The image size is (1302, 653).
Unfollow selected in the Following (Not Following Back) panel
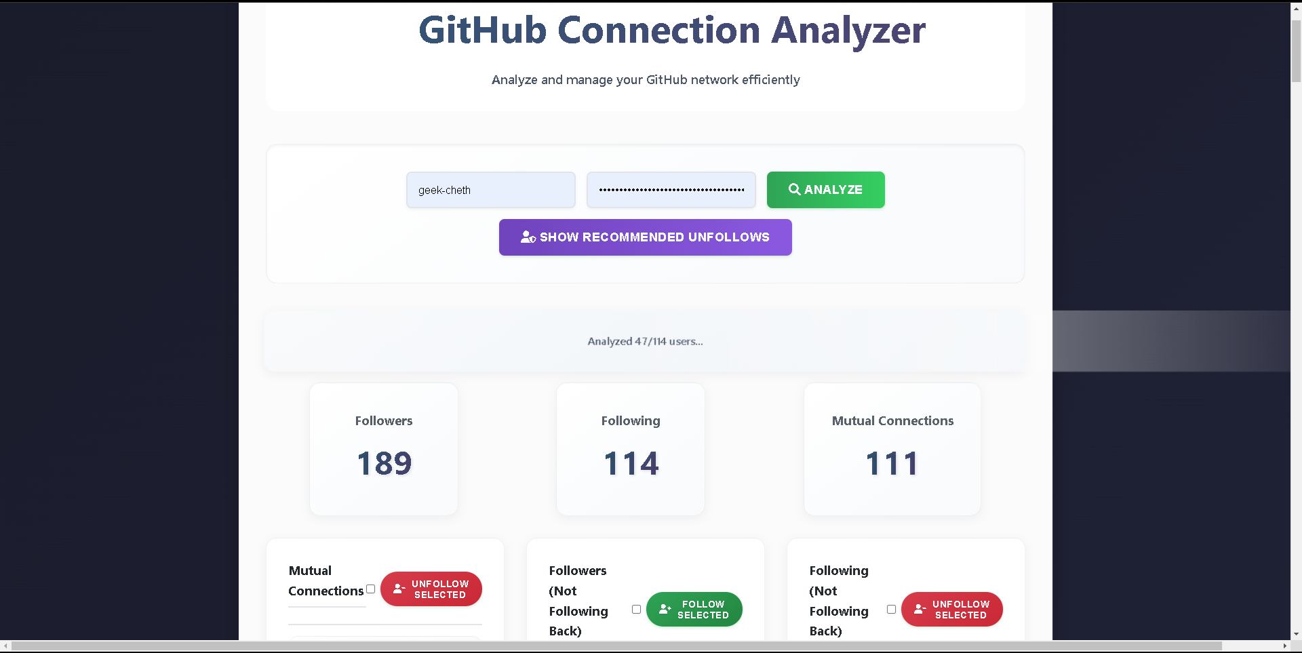click(x=951, y=609)
